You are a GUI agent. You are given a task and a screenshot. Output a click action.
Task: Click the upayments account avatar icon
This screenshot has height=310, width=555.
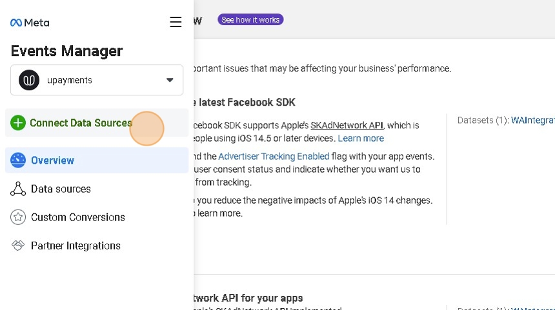(29, 80)
